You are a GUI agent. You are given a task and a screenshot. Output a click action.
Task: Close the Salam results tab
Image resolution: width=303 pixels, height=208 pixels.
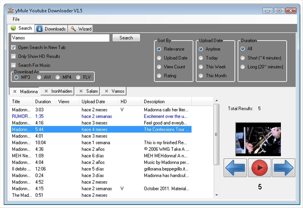tap(81, 91)
